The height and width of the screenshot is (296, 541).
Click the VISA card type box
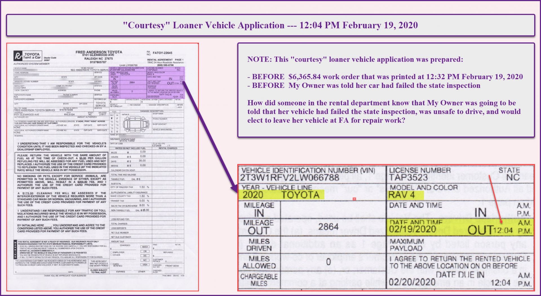coord(145,265)
